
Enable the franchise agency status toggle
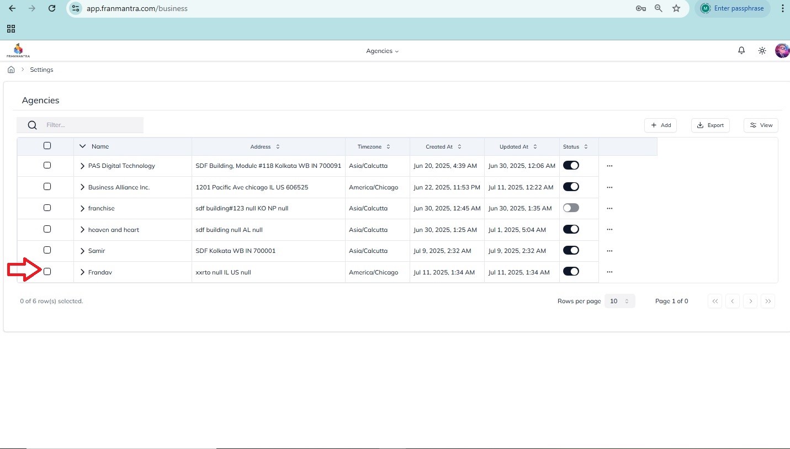click(x=571, y=208)
